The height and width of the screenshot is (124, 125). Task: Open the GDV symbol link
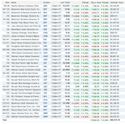click(45, 60)
